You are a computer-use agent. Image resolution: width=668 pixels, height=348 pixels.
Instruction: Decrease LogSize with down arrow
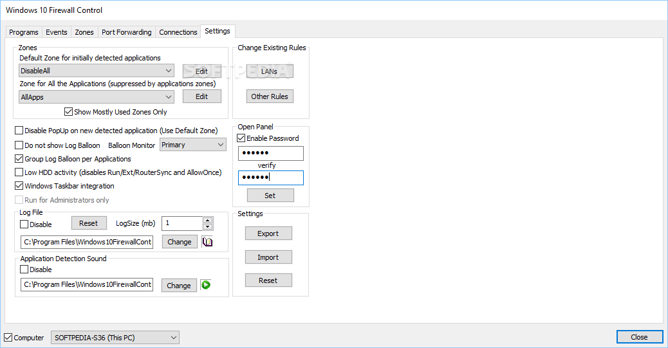(x=207, y=226)
